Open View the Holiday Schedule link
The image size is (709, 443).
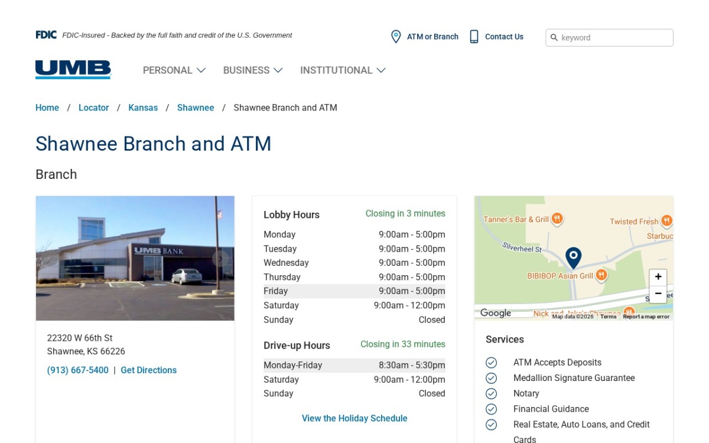354,418
